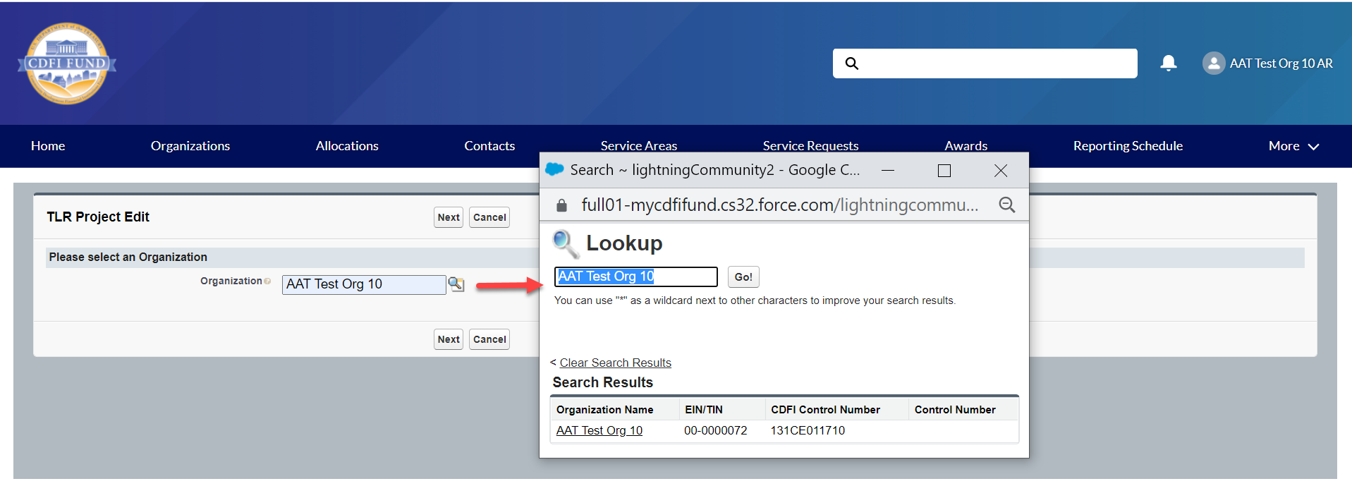Image resolution: width=1352 pixels, height=486 pixels.
Task: Click the top Cancel button
Action: click(489, 217)
